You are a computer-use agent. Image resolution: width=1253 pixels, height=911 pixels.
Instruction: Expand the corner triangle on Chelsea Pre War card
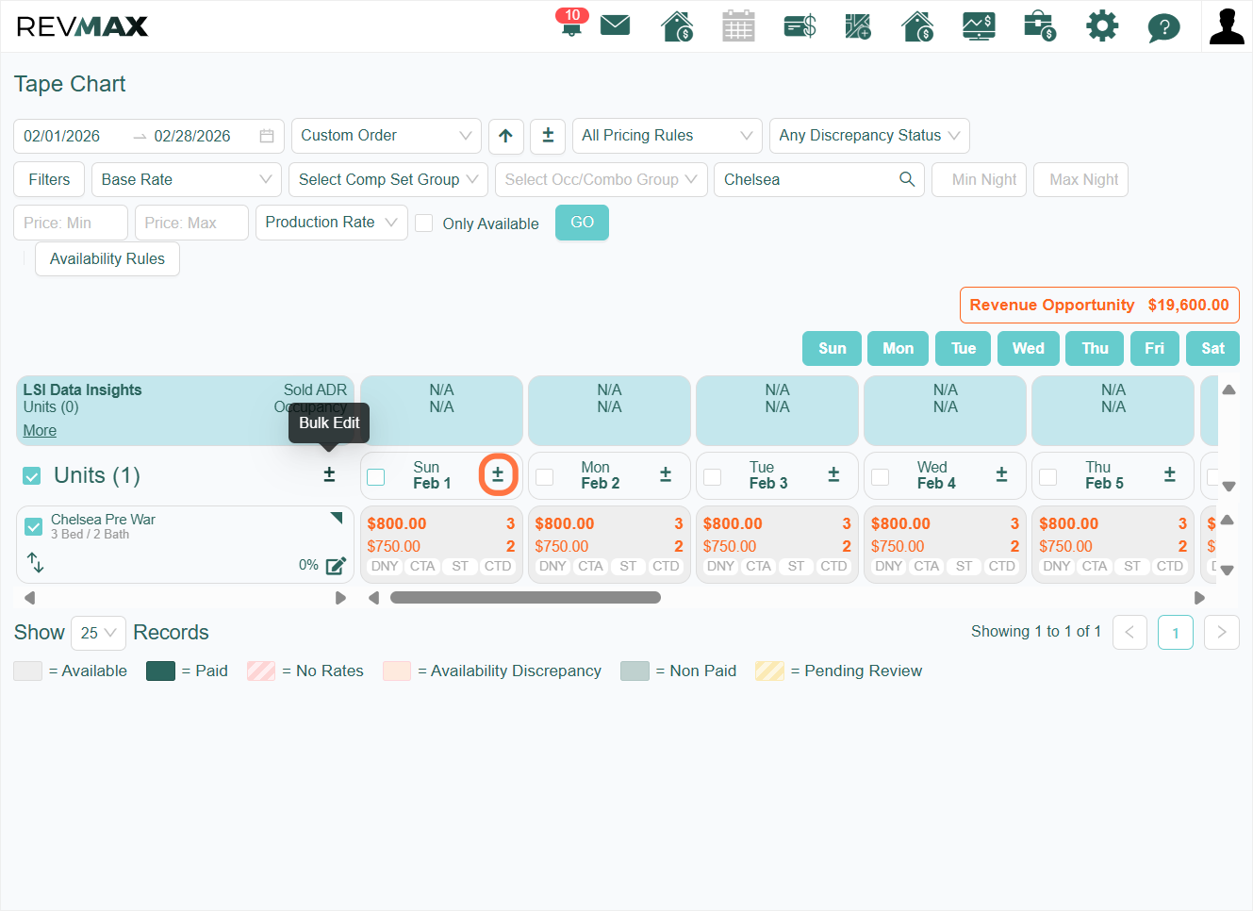pos(337,518)
